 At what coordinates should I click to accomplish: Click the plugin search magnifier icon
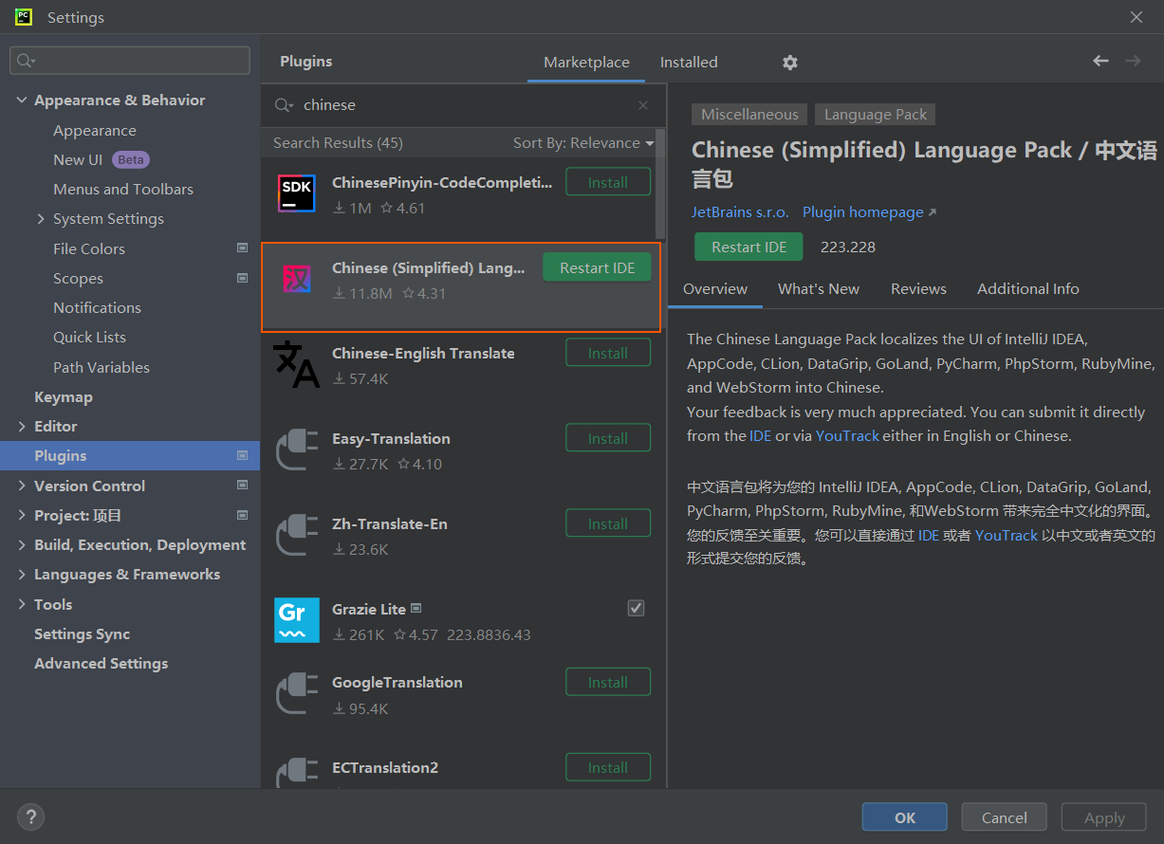283,105
